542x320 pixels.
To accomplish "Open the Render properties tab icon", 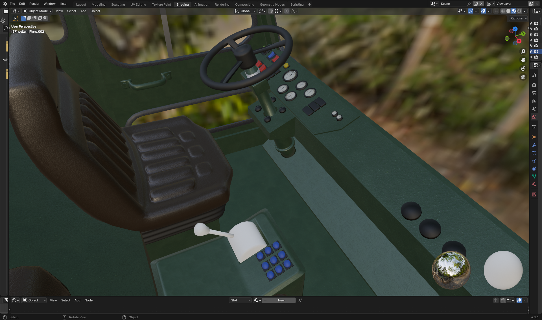I will (534, 85).
